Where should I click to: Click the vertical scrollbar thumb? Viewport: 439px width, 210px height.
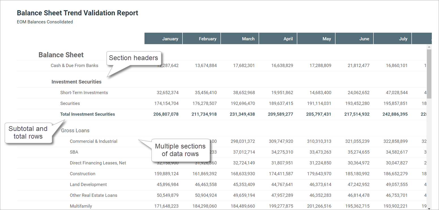429,73
